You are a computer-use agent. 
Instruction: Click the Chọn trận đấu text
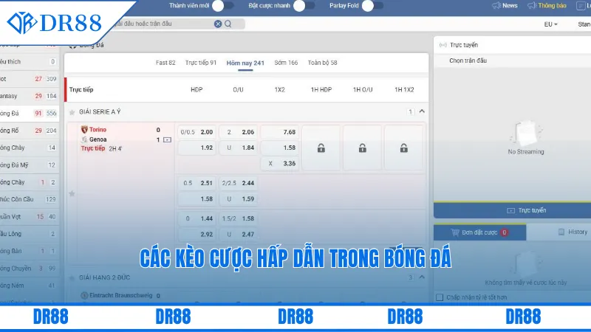468,60
